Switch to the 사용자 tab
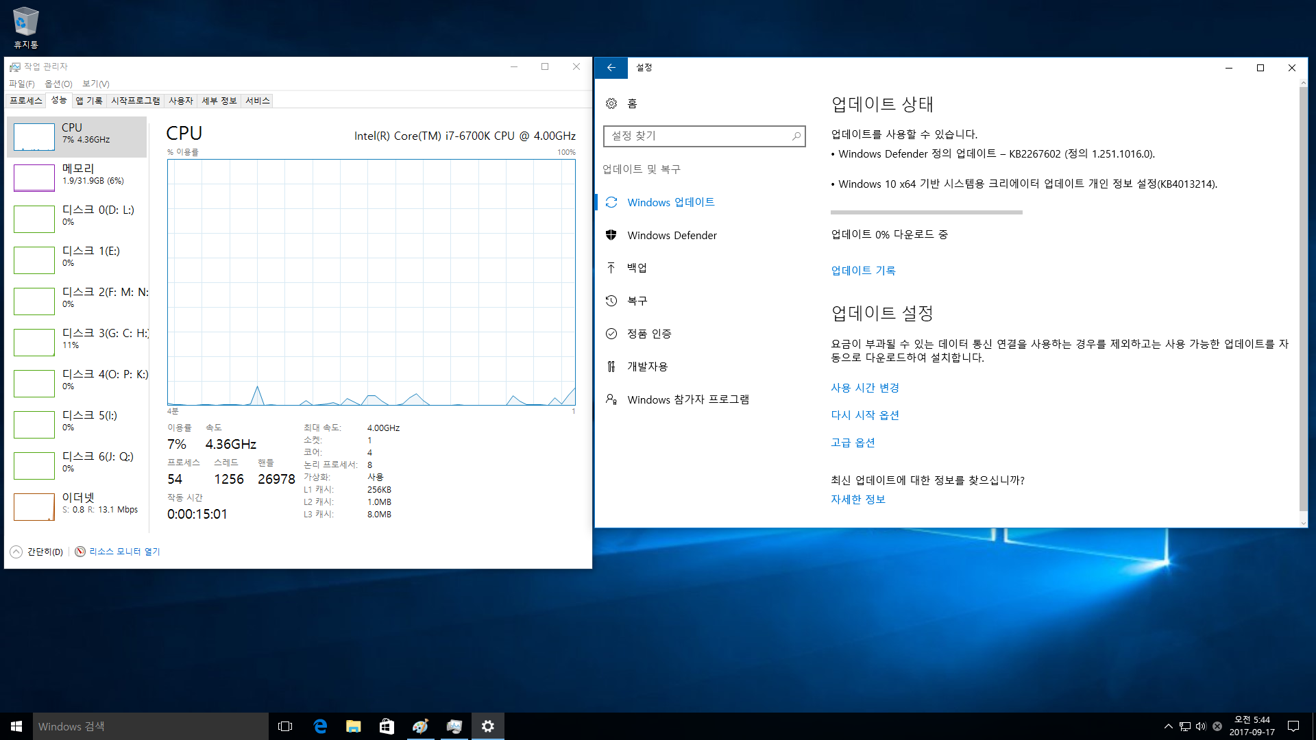This screenshot has width=1316, height=740. coord(181,101)
